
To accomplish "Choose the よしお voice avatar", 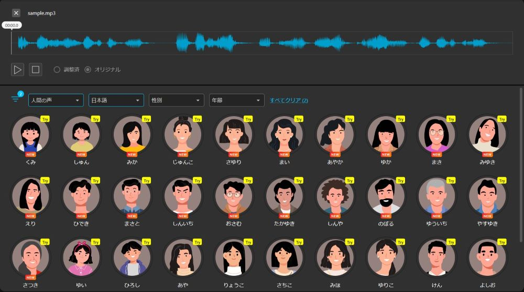I will 487,257.
